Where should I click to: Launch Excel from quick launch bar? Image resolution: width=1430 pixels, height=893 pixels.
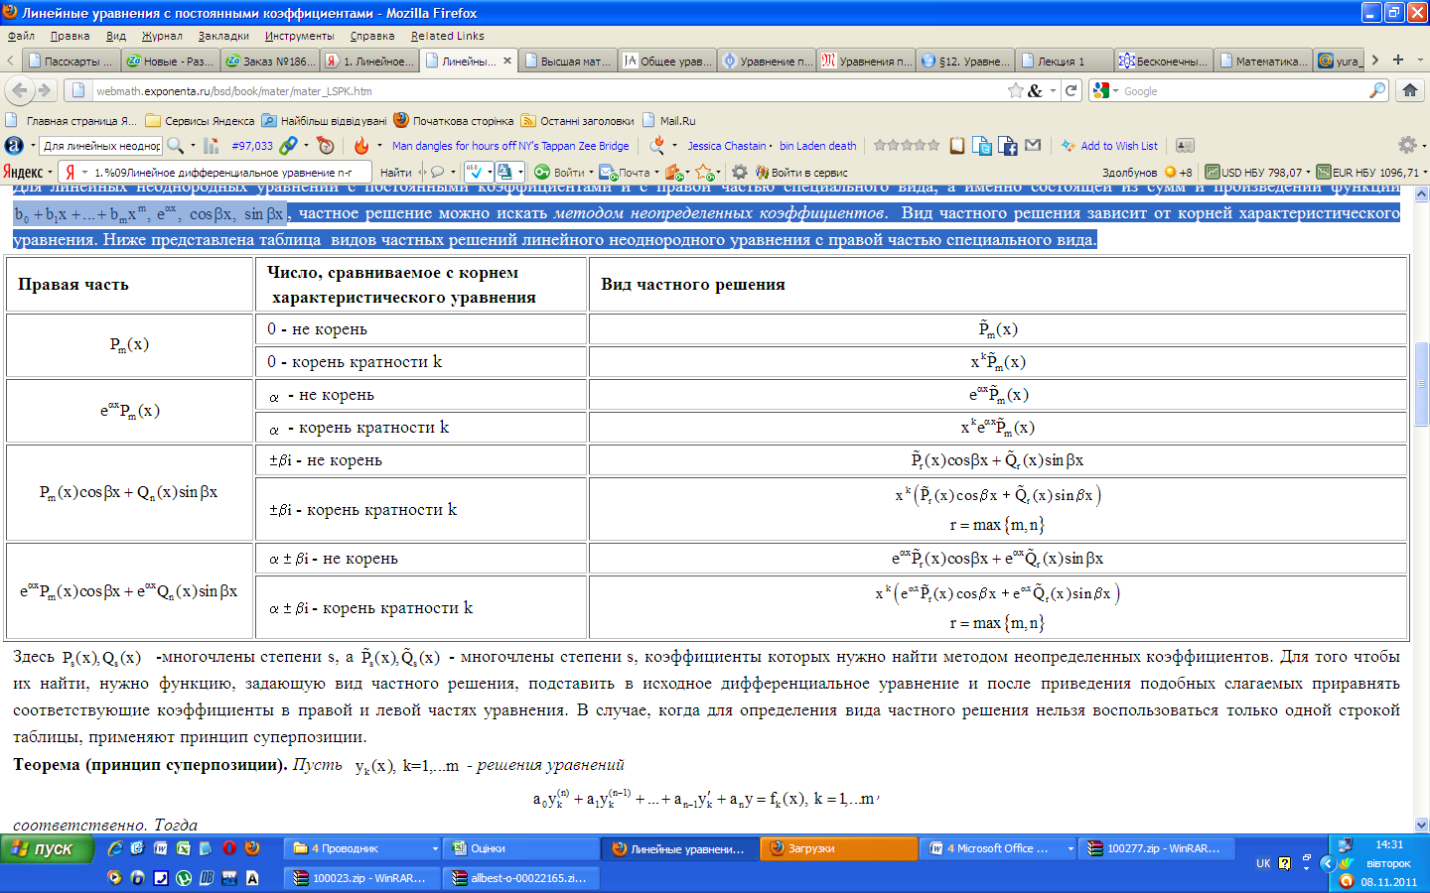(x=183, y=848)
